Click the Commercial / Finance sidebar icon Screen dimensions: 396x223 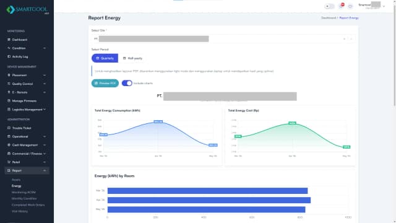[x=9, y=154]
